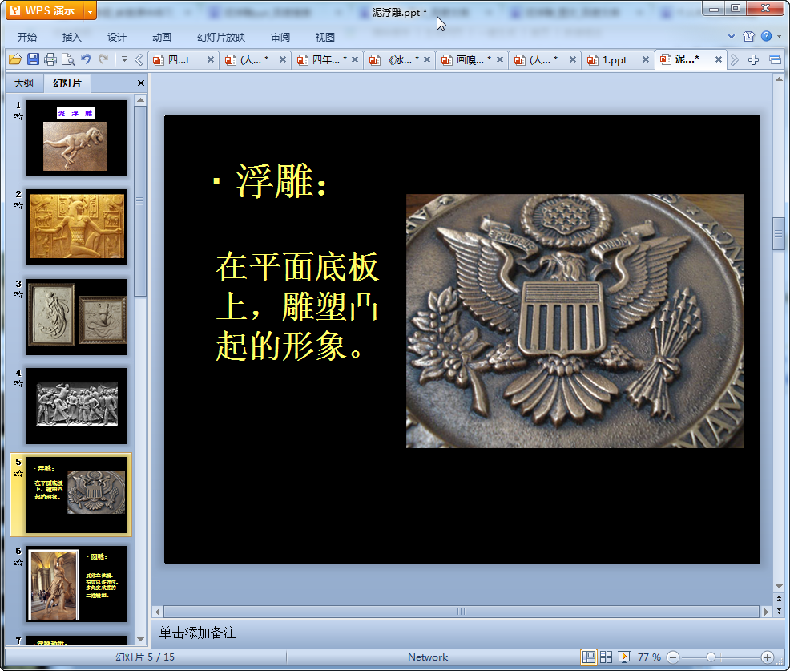Image resolution: width=790 pixels, height=671 pixels.
Task: Redo the last undone action
Action: tap(103, 59)
